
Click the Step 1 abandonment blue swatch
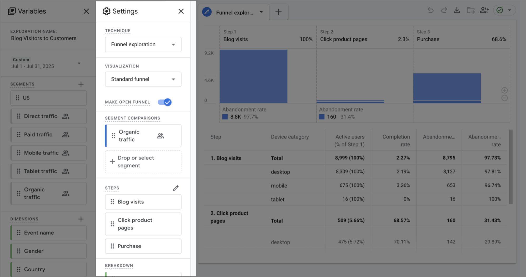(x=225, y=117)
